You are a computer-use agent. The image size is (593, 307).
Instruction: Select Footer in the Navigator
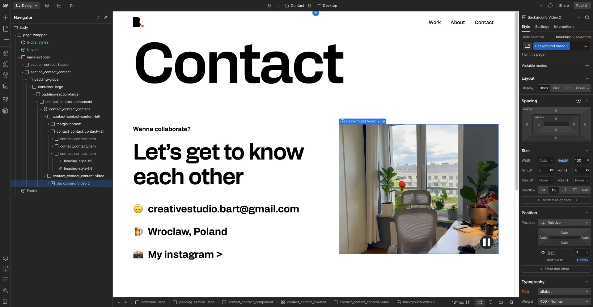point(32,191)
